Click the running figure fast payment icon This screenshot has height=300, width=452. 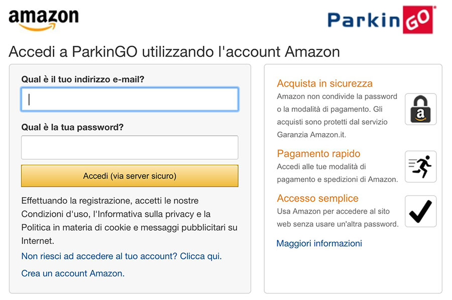[420, 166]
